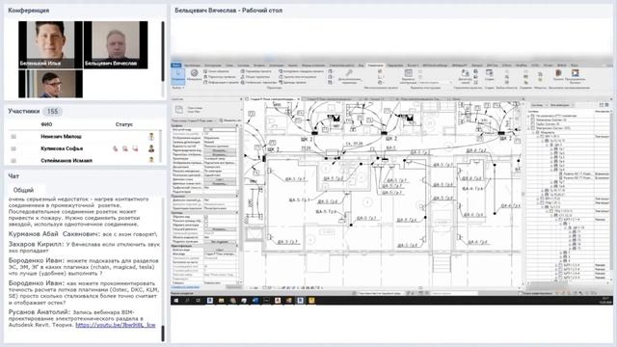
Task: Select Беленький Илья video thumbnail
Action: click(x=50, y=45)
